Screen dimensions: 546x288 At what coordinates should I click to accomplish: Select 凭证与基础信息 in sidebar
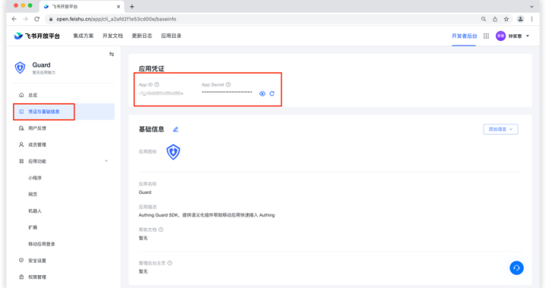64,111
